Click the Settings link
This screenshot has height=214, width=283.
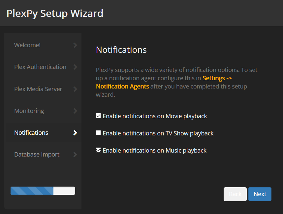[213, 78]
